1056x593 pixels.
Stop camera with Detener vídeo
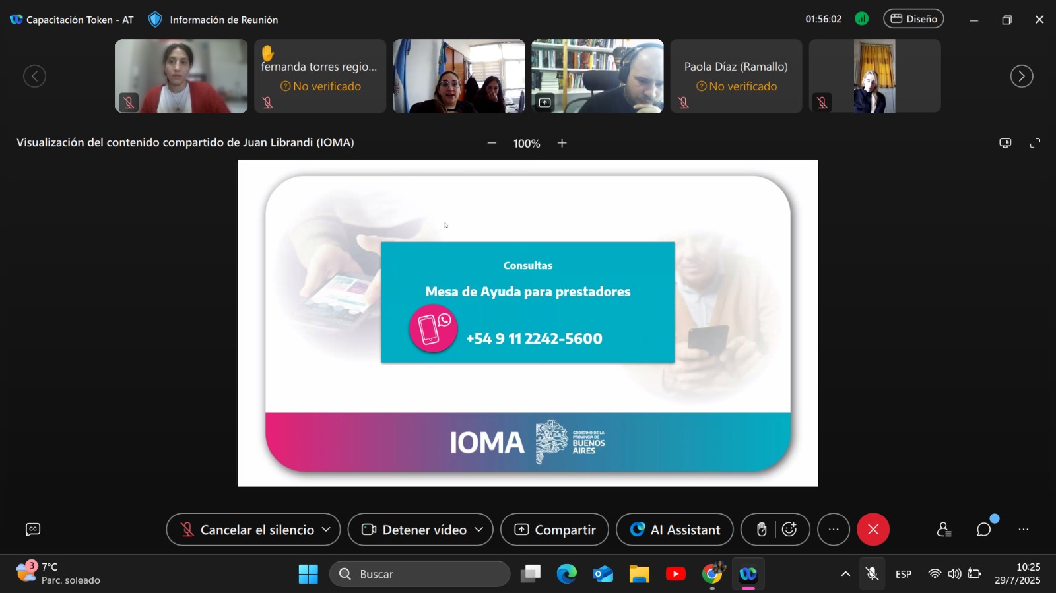(x=414, y=530)
